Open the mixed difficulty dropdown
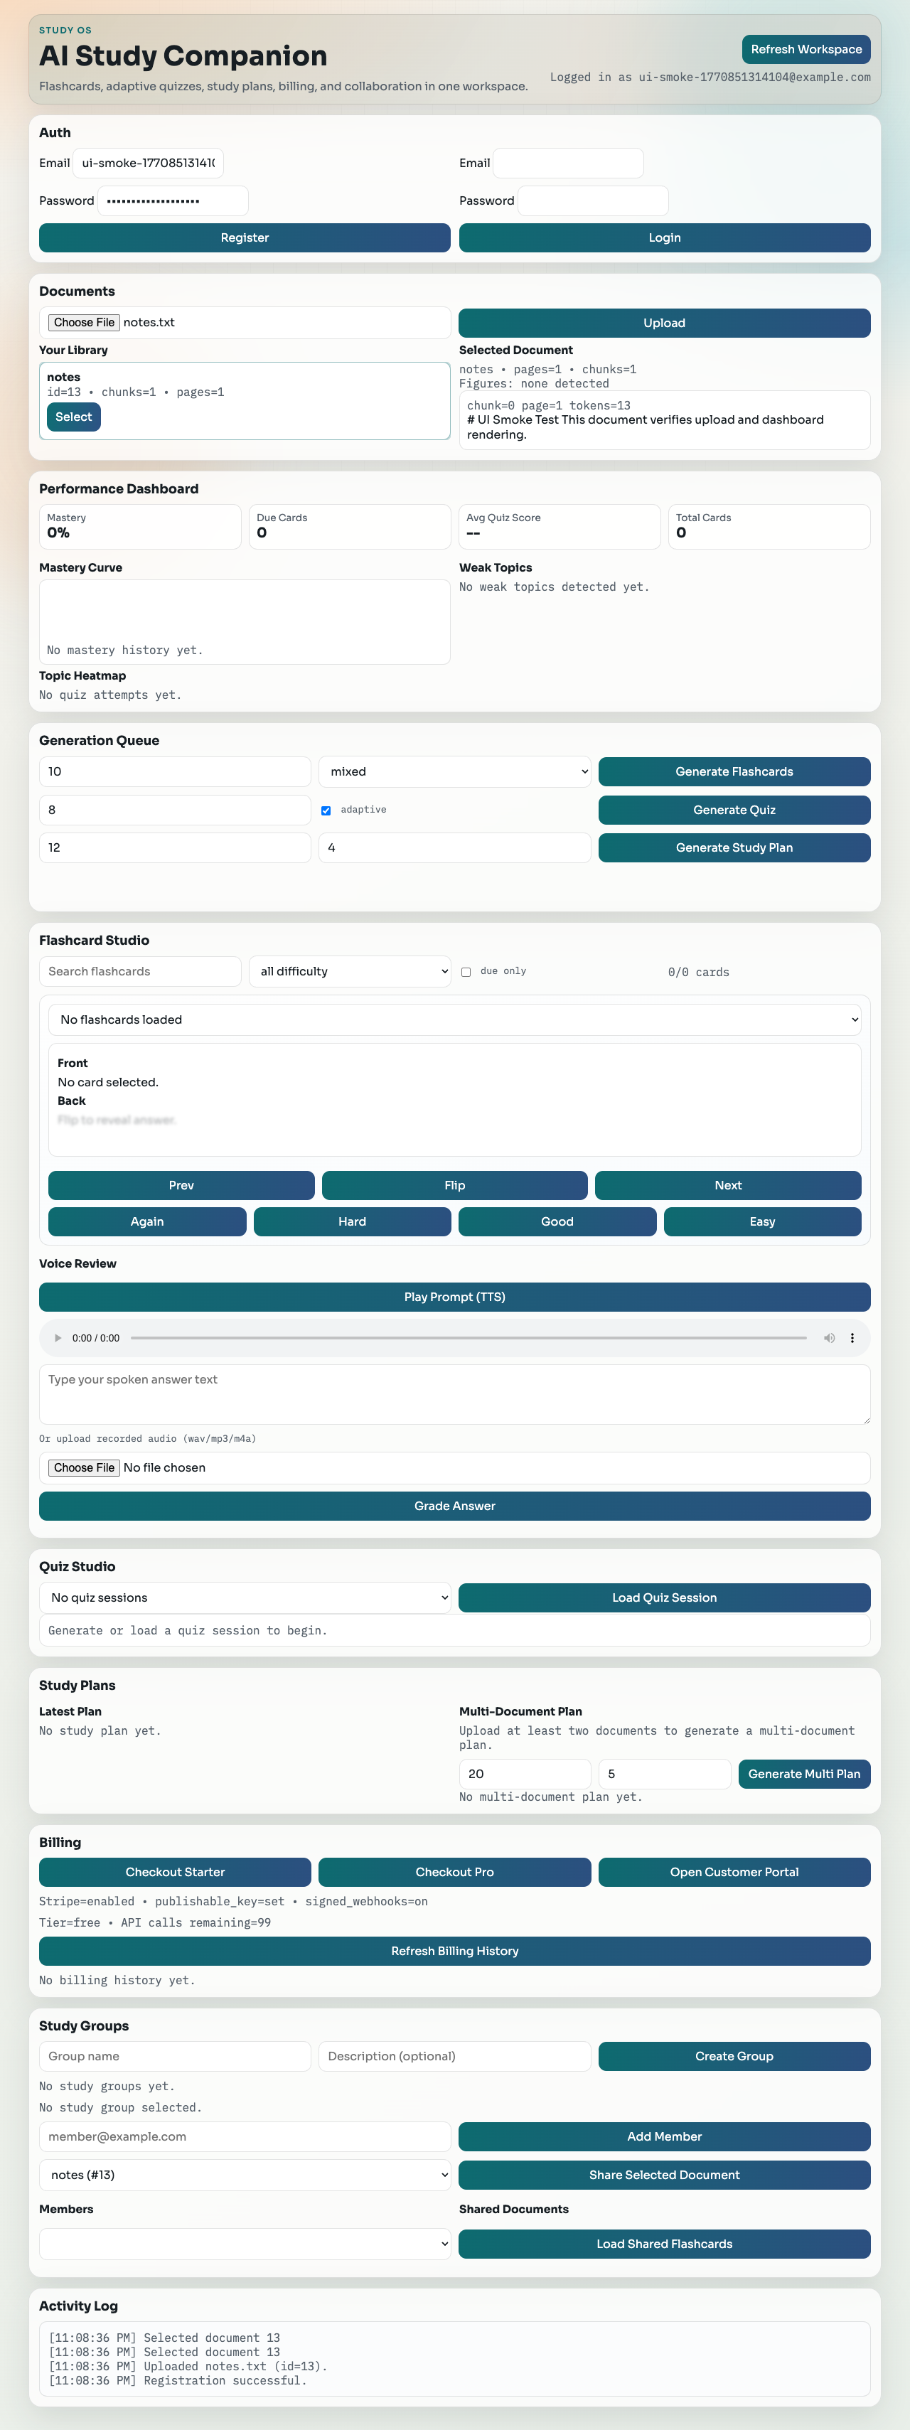The height and width of the screenshot is (2430, 910). (454, 771)
